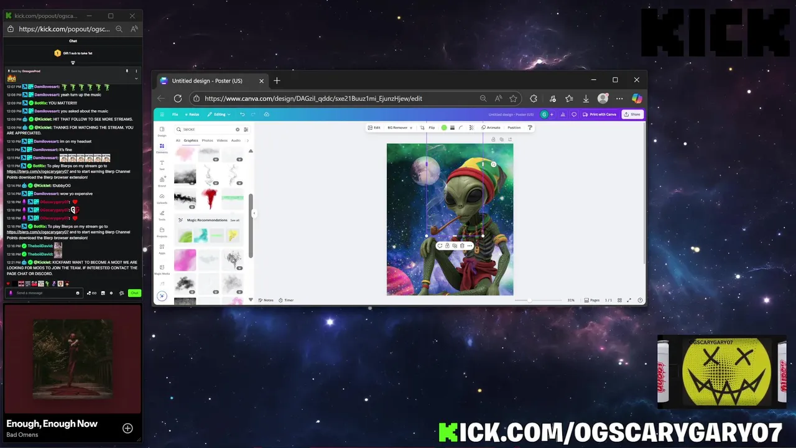The width and height of the screenshot is (796, 448).
Task: Open the Design panel in Canva sidebar
Action: tap(162, 131)
